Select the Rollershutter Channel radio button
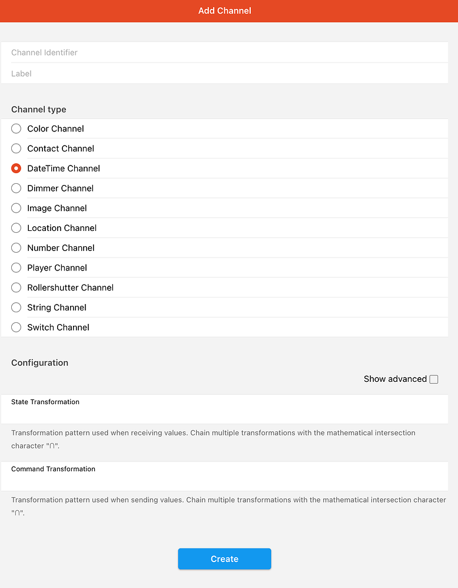The width and height of the screenshot is (458, 588). point(16,288)
